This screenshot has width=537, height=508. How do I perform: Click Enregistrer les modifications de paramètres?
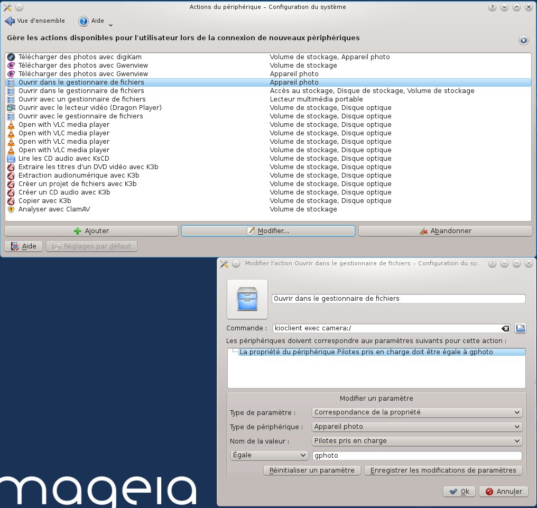pyautogui.click(x=443, y=470)
